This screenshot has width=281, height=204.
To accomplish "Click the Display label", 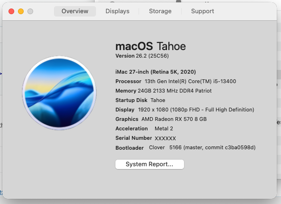I will click(125, 110).
